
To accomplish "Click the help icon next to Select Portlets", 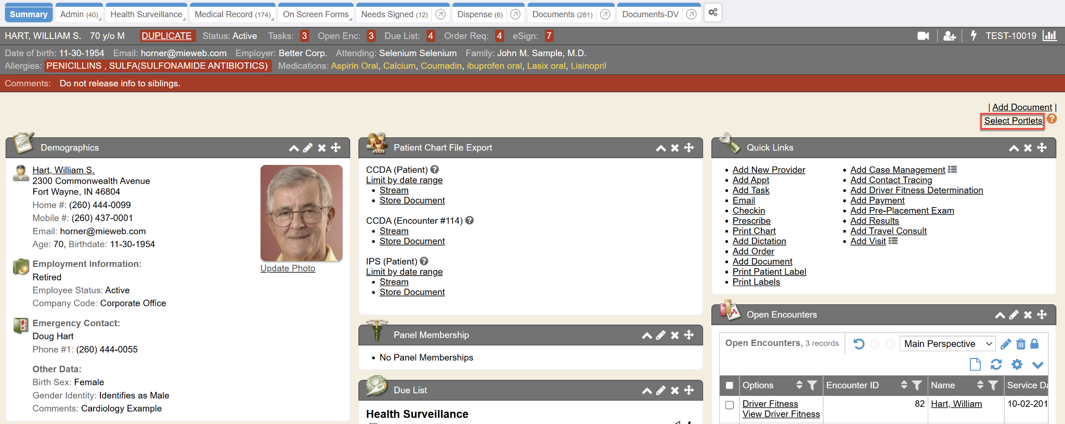I will pos(1052,119).
